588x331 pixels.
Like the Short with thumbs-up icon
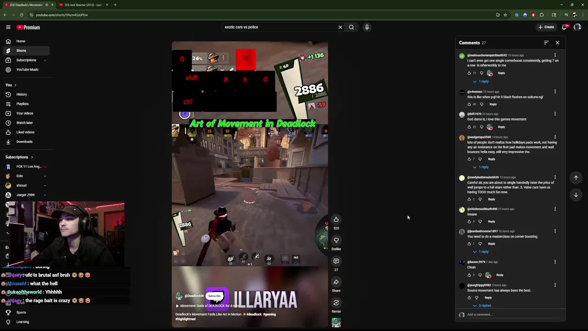(x=336, y=219)
